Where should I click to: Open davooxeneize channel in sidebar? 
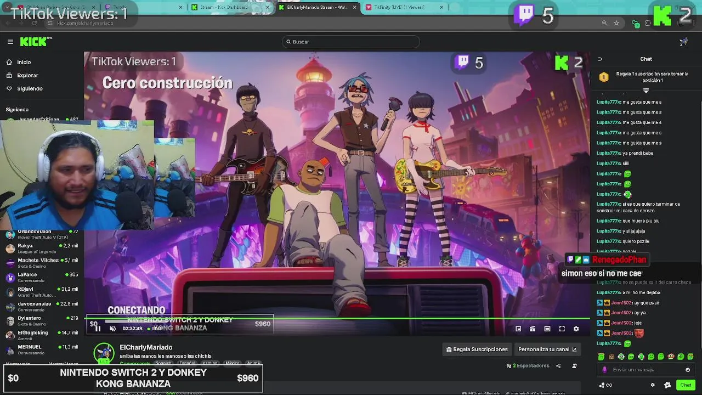(x=41, y=306)
